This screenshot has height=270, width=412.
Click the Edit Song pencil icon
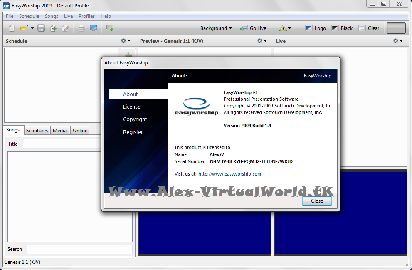tap(65, 28)
